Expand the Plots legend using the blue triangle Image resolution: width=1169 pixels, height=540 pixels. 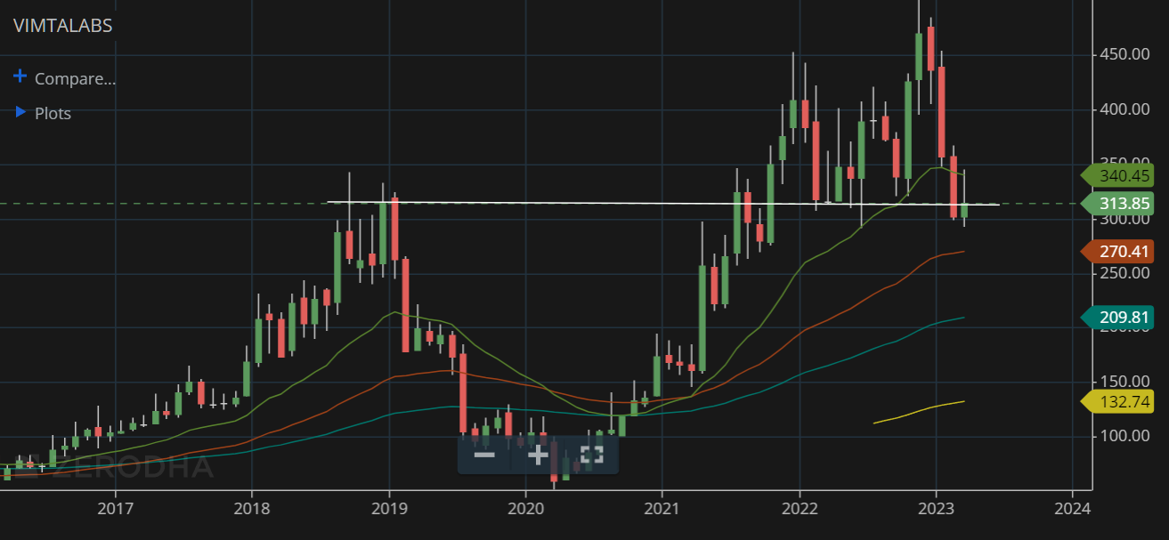pos(20,112)
